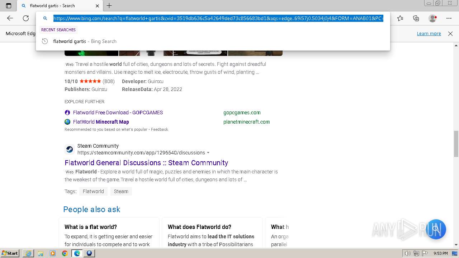Click the page vertical scrollbar thumb
The width and height of the screenshot is (459, 258).
click(x=456, y=144)
